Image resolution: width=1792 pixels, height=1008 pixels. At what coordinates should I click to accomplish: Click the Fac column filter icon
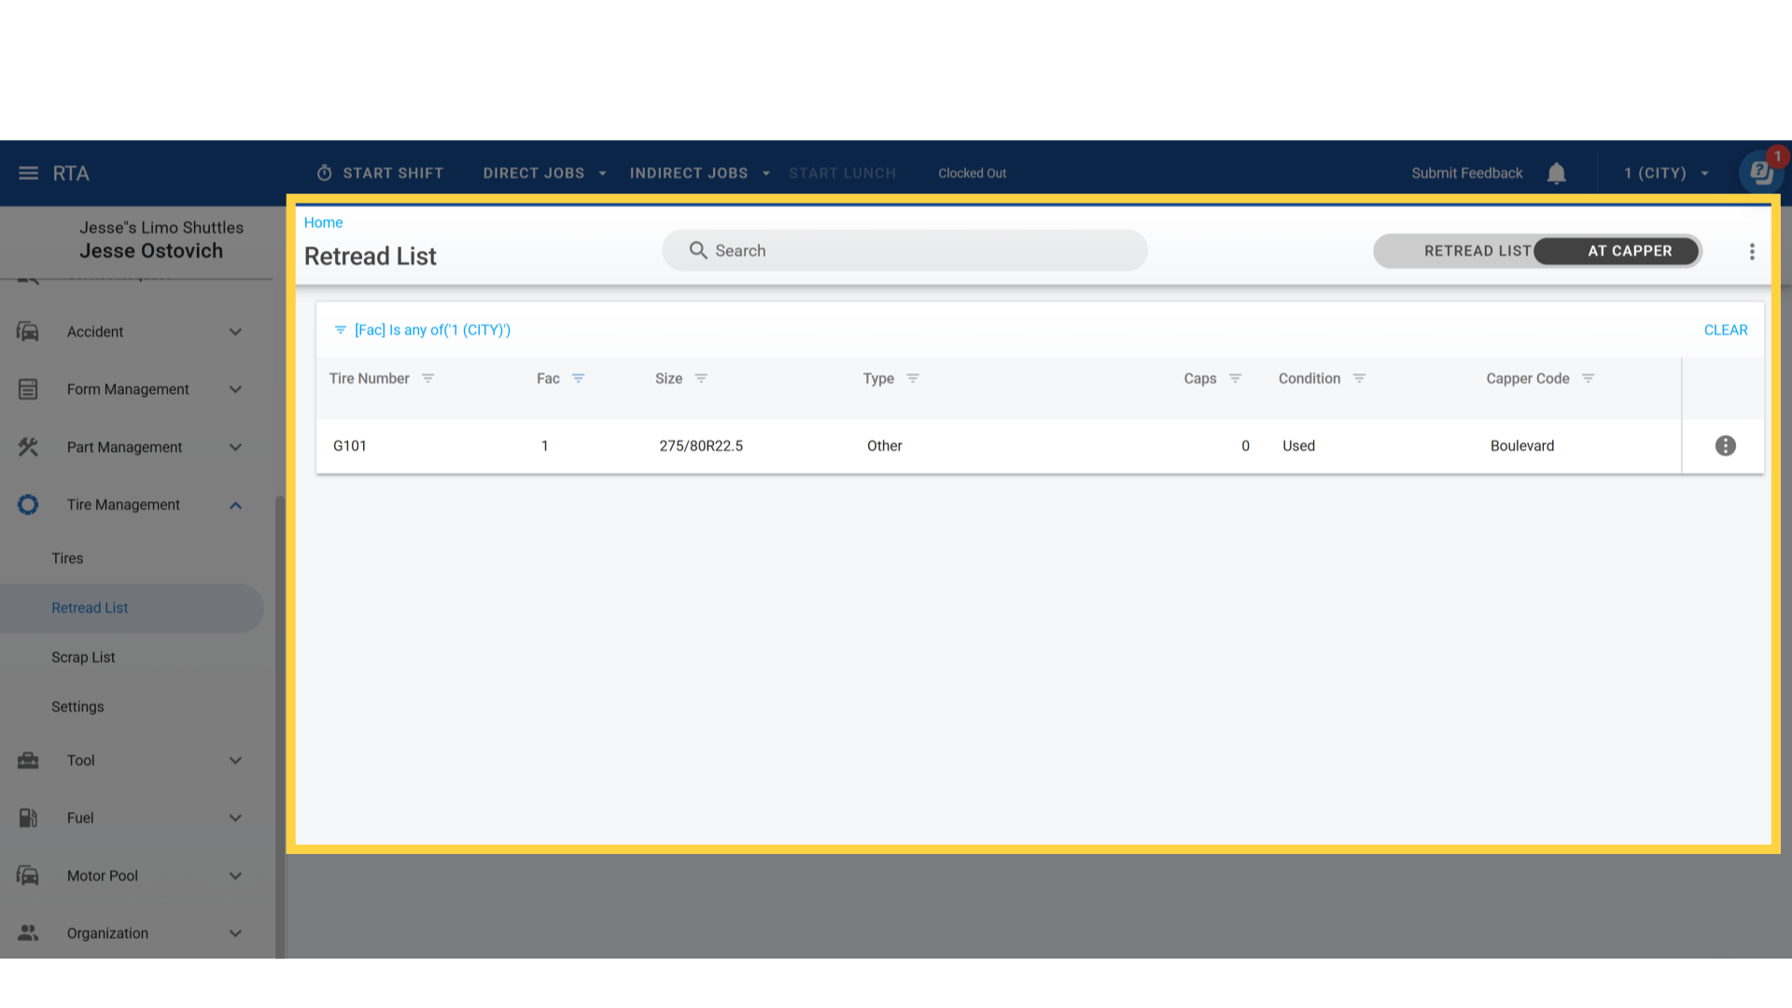click(x=578, y=379)
